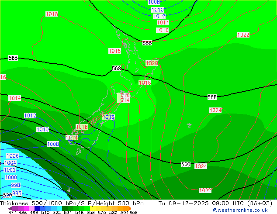This screenshot has height=214, width=277.
Task: Click the legend value 594
Action: point(125,212)
